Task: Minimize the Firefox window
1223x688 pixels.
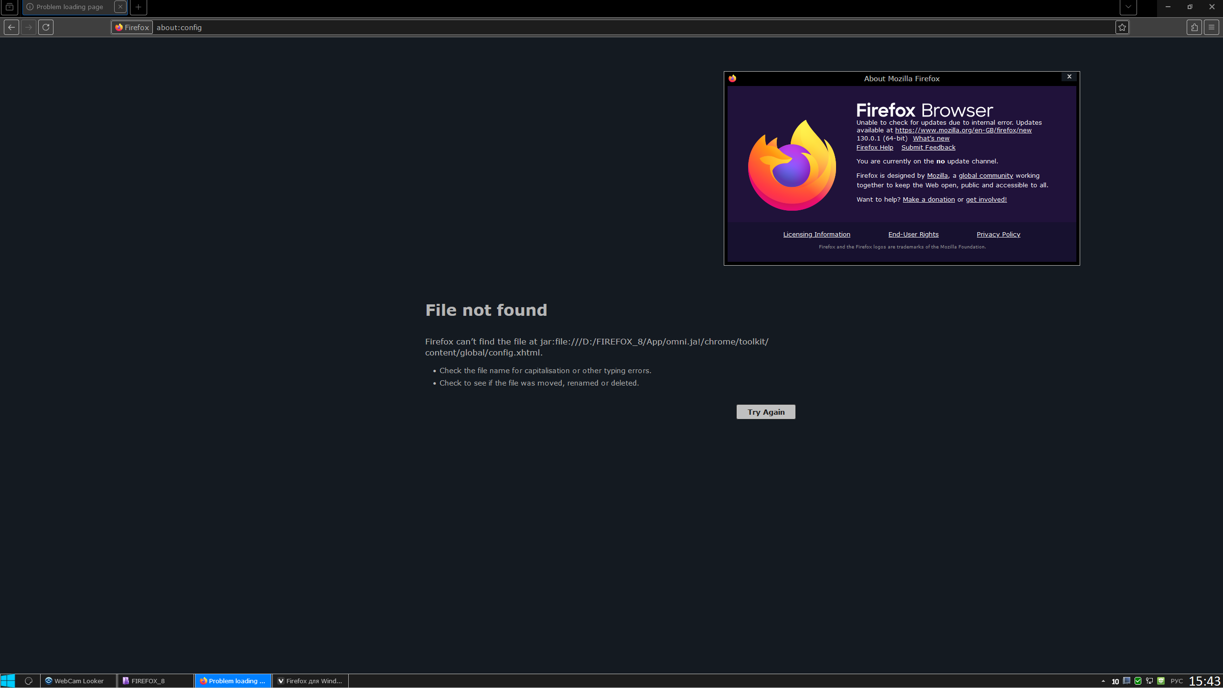Action: point(1168,7)
